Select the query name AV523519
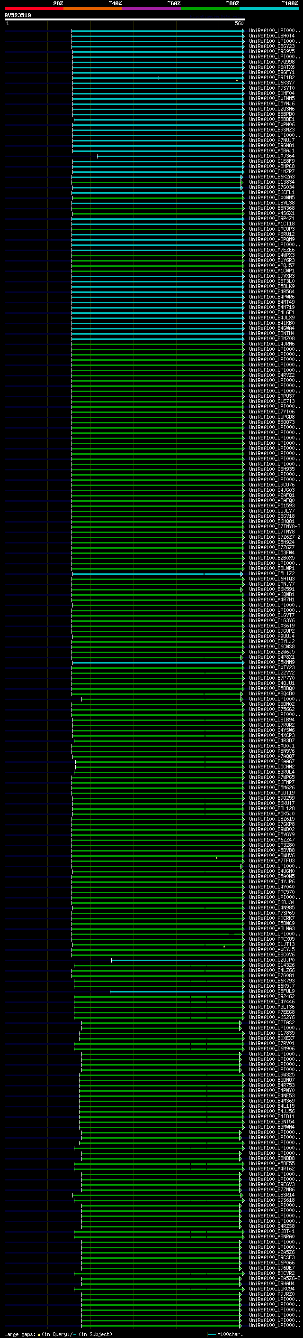Screen dimensions: 303x1338 pyautogui.click(x=18, y=15)
